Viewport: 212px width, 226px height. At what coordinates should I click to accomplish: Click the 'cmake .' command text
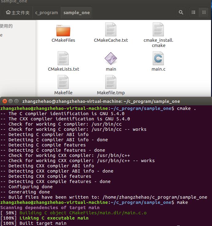(x=186, y=108)
